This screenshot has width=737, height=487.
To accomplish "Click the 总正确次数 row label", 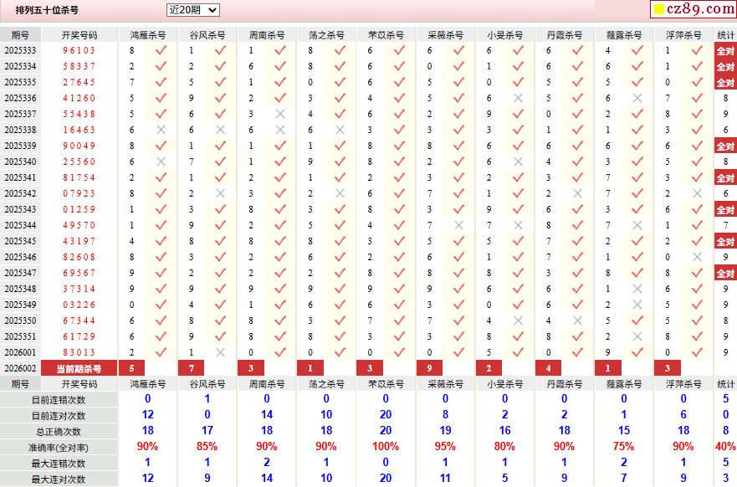I will pos(59,432).
